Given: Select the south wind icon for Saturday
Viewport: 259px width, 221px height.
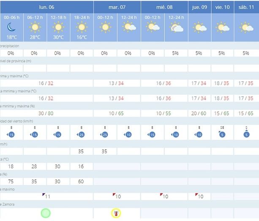Looking at the screenshot, I should (246, 133).
